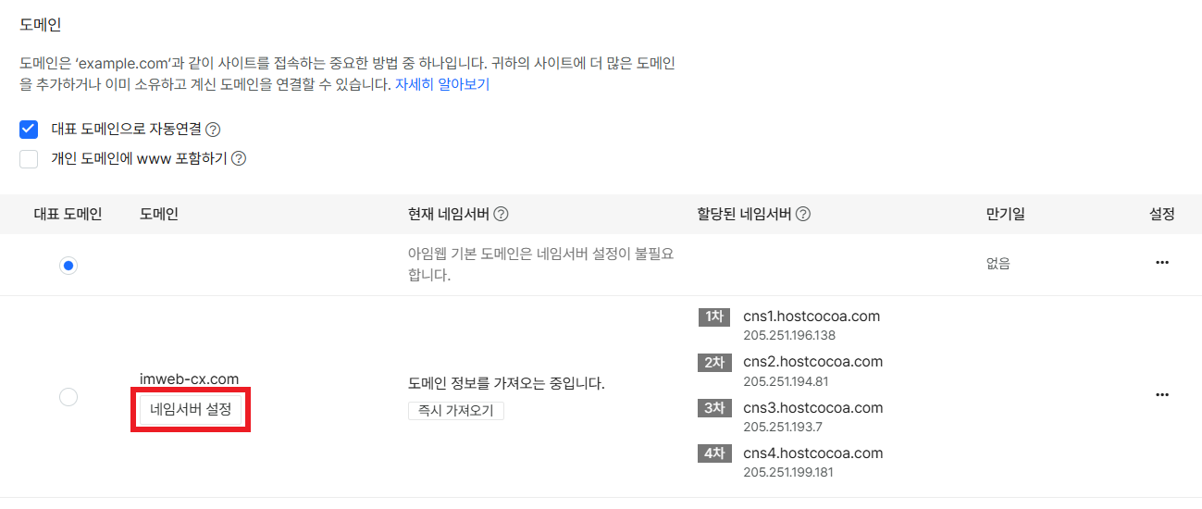Click the imweb-cx.com domain name
This screenshot has height=509, width=1202.
click(x=189, y=379)
